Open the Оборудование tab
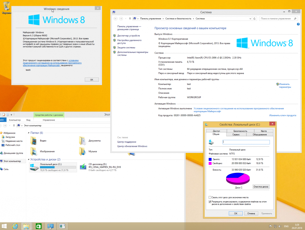 pyautogui.click(x=260, y=134)
